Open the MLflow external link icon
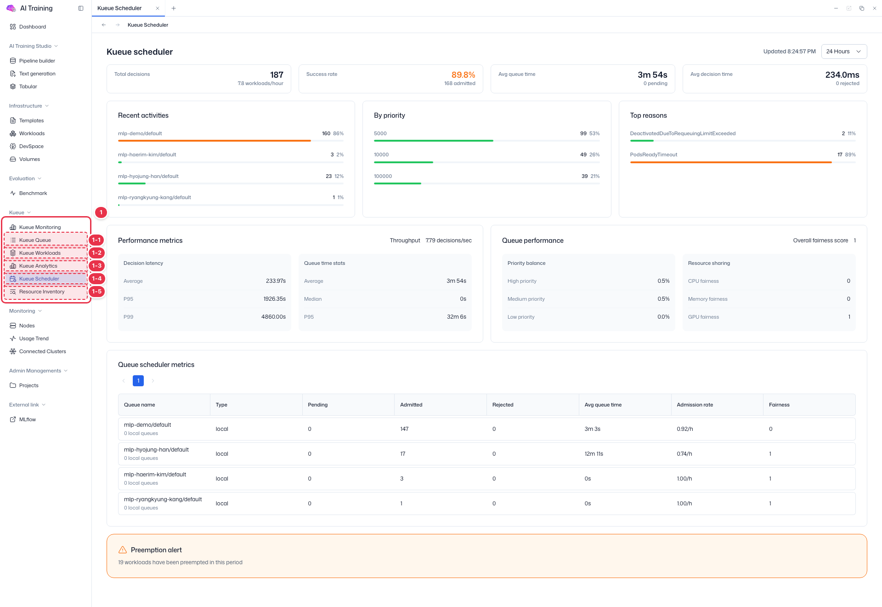Image resolution: width=882 pixels, height=607 pixels. (x=13, y=419)
